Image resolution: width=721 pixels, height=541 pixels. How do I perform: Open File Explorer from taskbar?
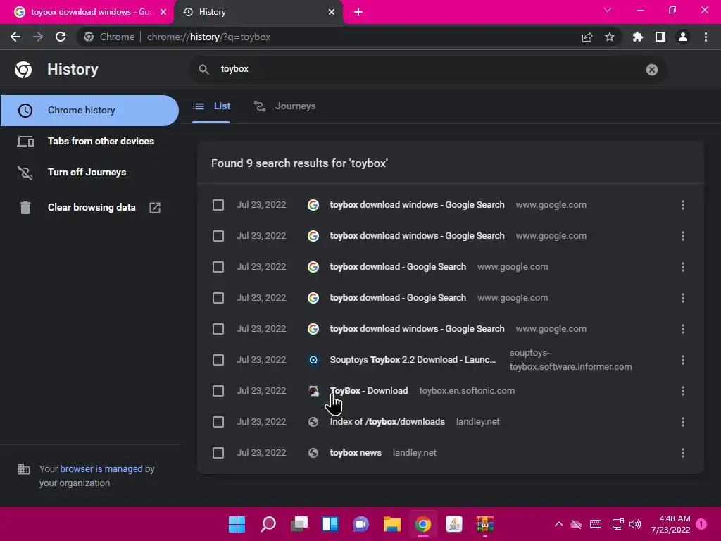pos(391,524)
